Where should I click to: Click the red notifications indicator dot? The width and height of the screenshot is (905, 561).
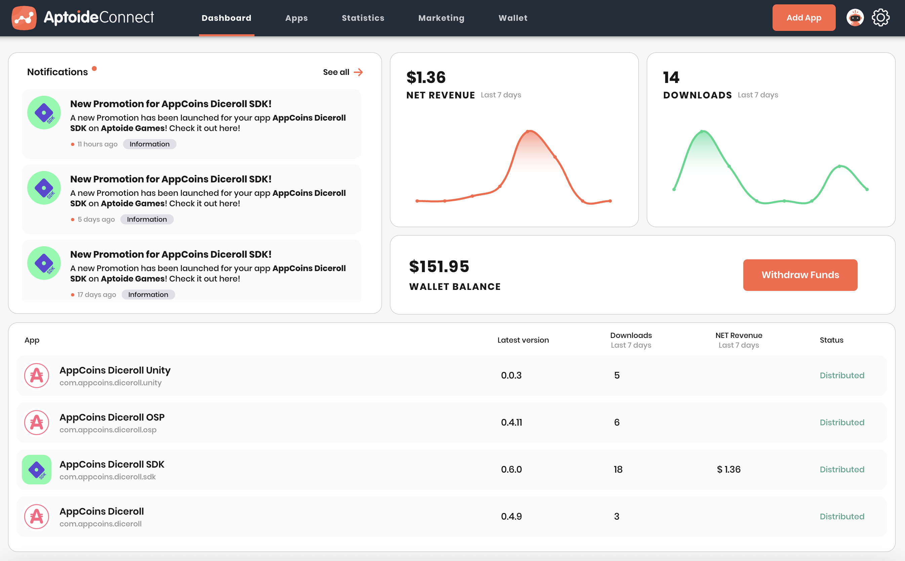(94, 68)
